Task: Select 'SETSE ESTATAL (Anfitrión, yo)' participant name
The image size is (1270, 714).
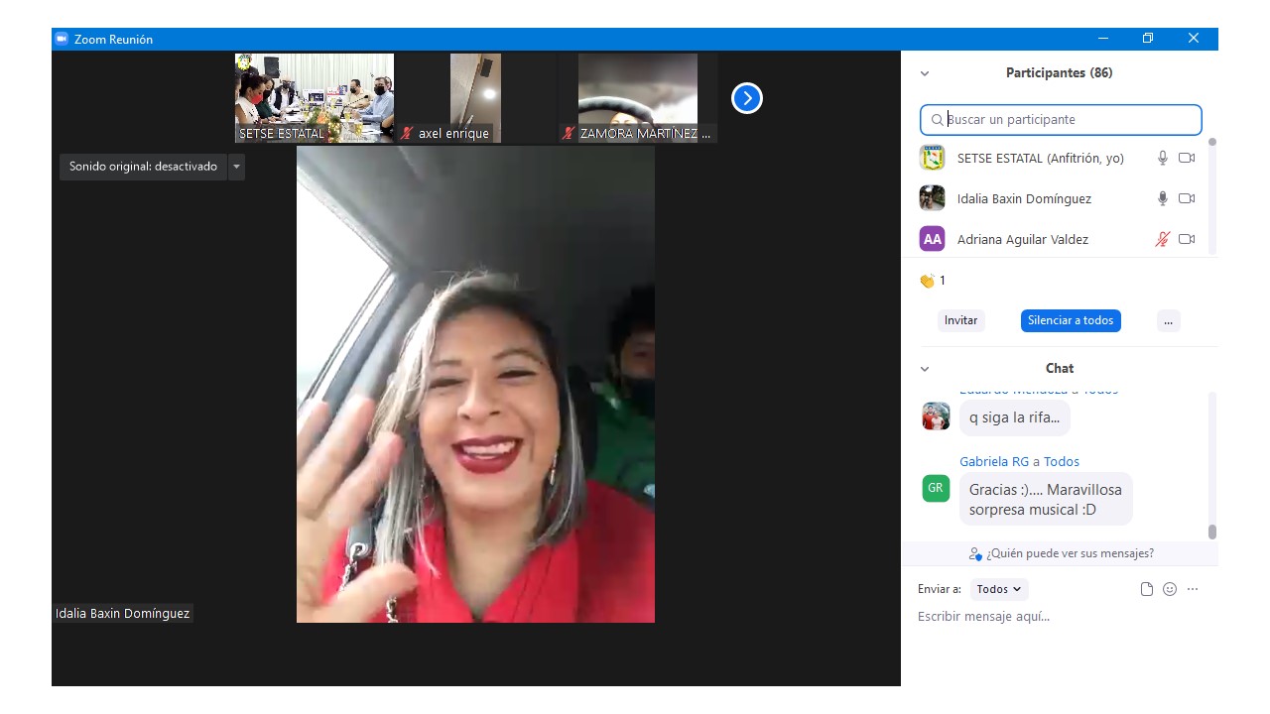Action: (x=1041, y=159)
